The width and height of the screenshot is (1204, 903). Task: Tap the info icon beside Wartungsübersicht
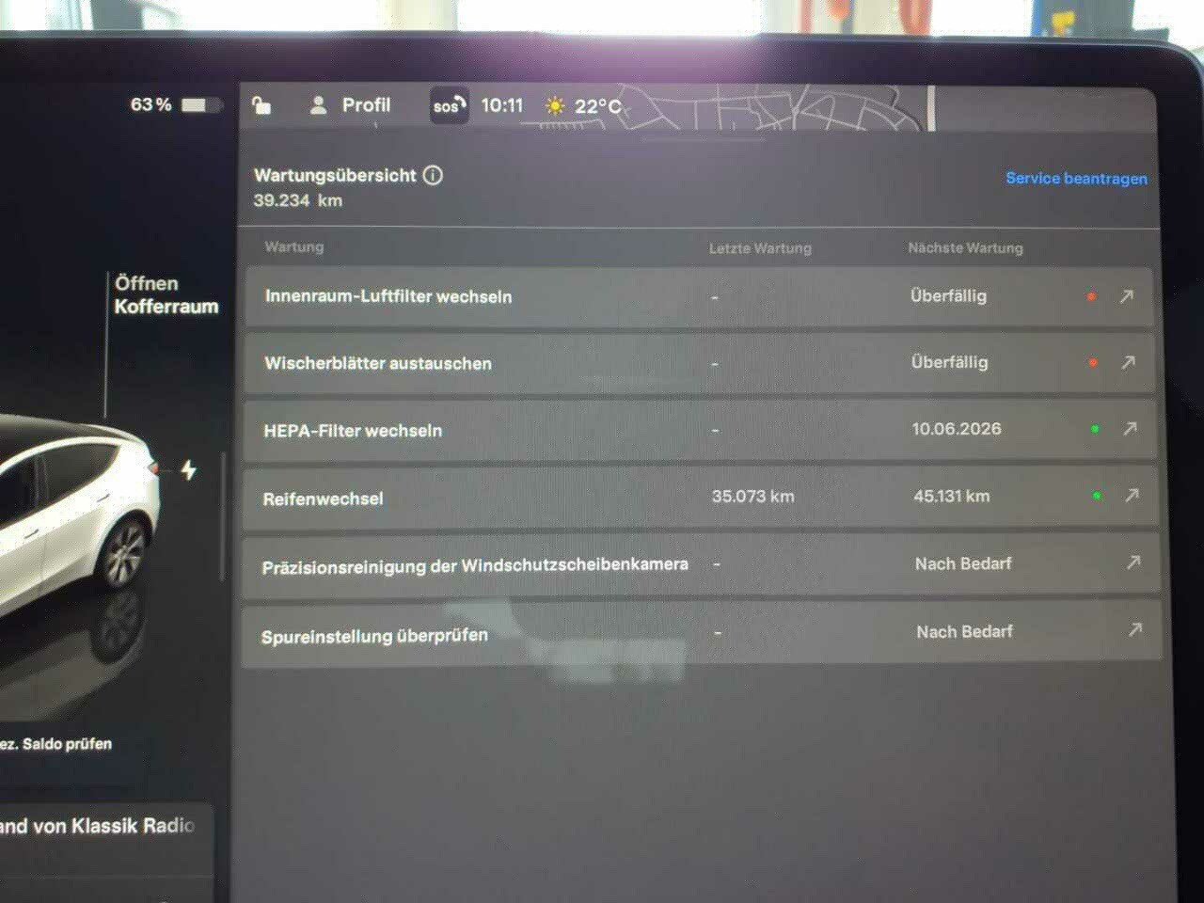click(x=433, y=175)
